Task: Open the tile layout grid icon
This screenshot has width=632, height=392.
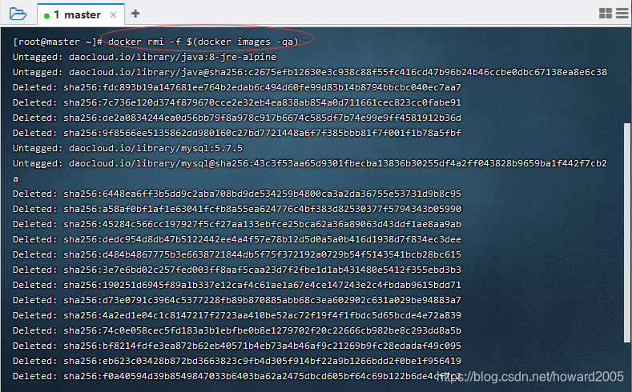Action: click(x=606, y=14)
